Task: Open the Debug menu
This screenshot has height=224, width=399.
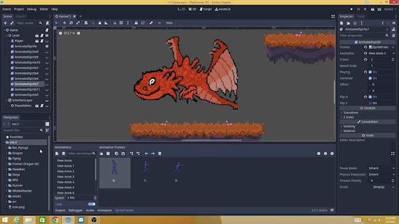Action: coord(32,9)
